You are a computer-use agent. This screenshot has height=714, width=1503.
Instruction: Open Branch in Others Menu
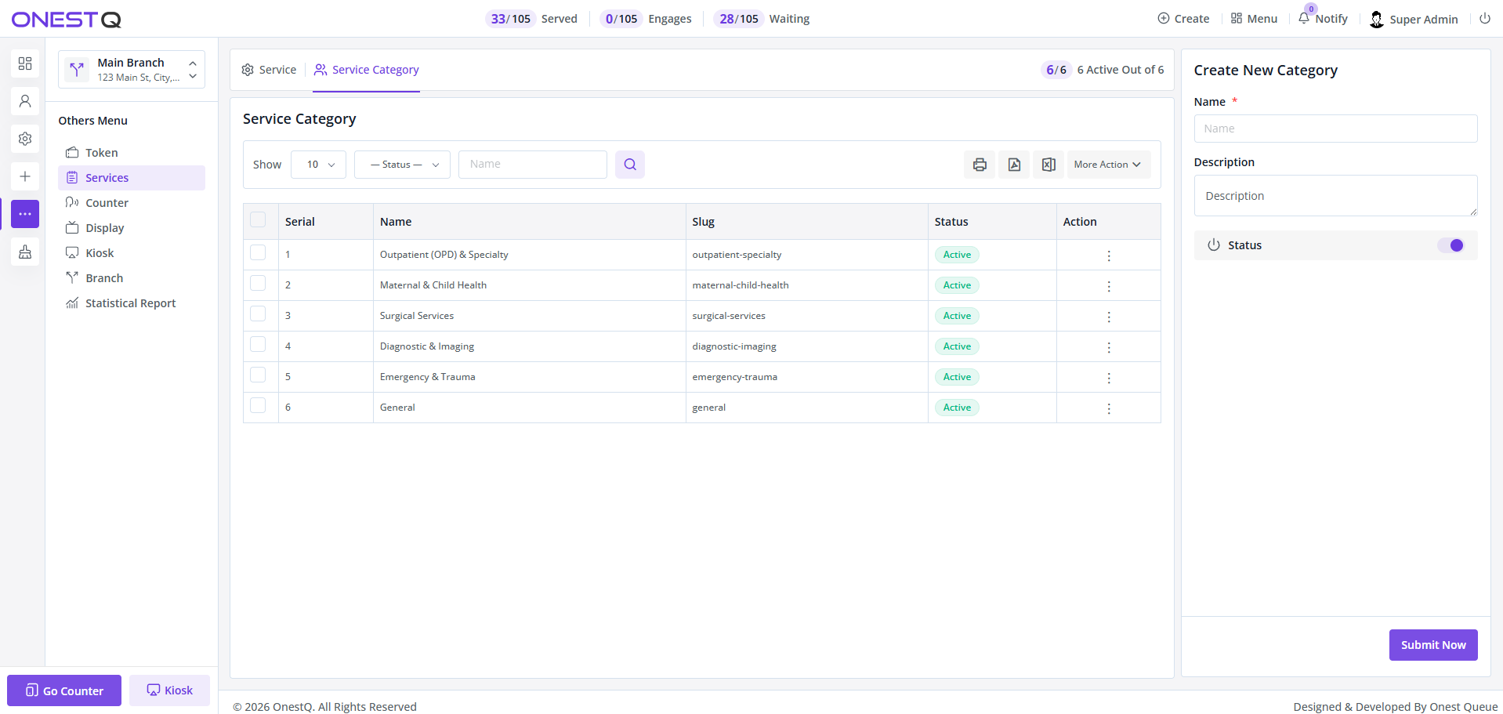(132, 278)
